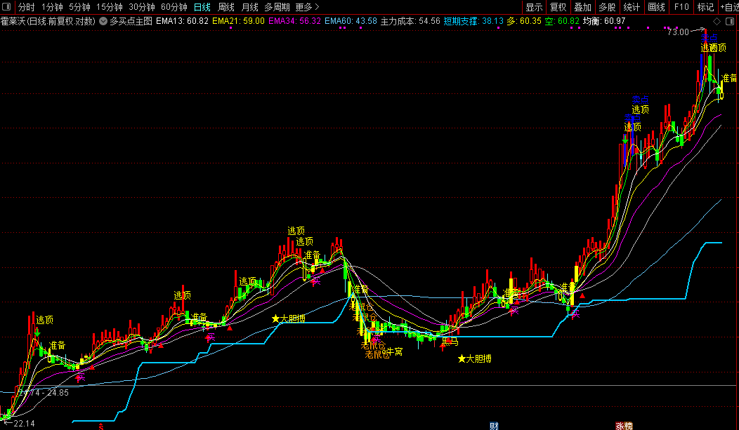Click stock title 霍莱沃(日线.前复权.对数)
The width and height of the screenshot is (739, 430).
(48, 21)
